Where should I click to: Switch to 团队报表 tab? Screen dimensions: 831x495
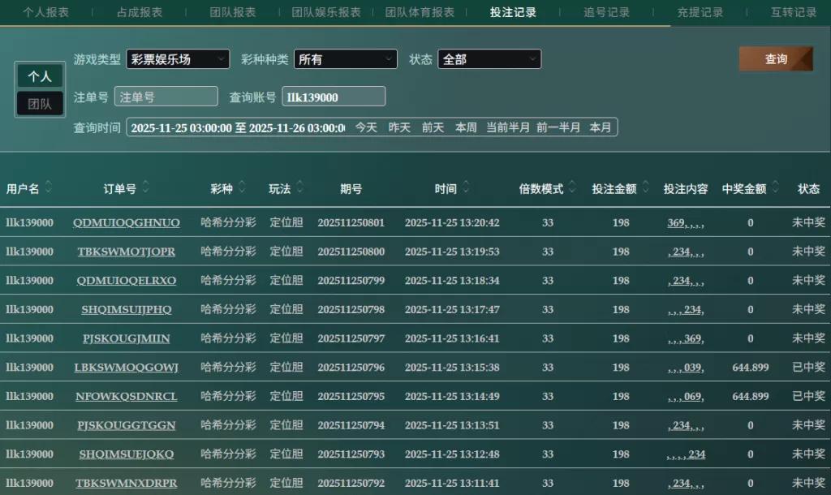233,12
